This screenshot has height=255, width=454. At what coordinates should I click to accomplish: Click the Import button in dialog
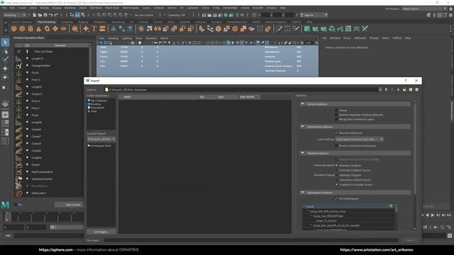pos(410,240)
